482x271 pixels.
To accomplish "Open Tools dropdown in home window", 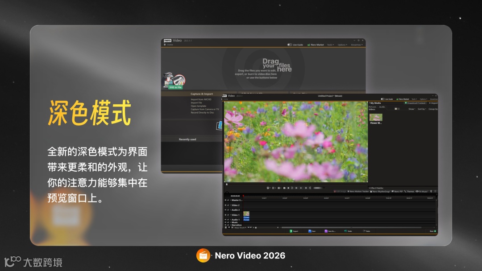I will pos(330,45).
